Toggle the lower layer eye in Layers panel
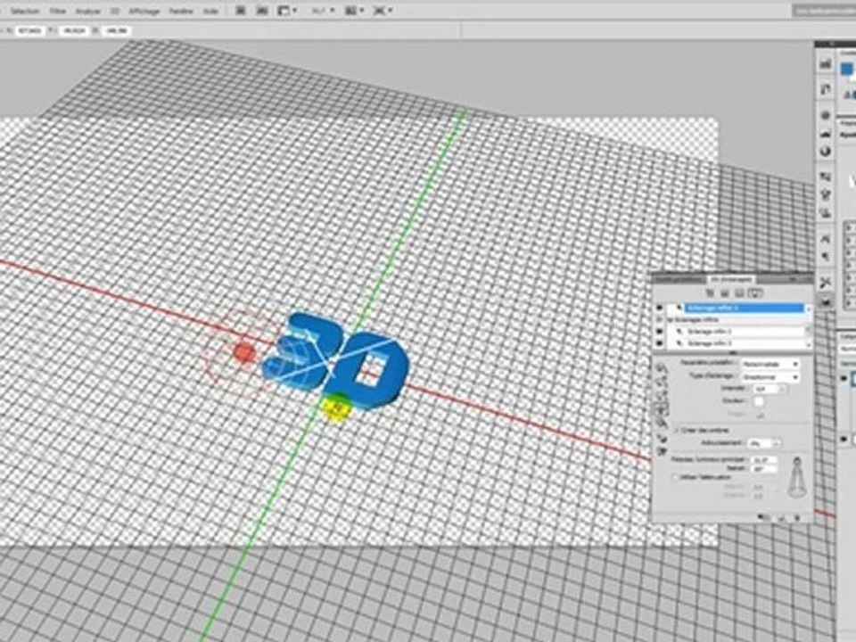Screen dimensions: 856x642 point(844,439)
